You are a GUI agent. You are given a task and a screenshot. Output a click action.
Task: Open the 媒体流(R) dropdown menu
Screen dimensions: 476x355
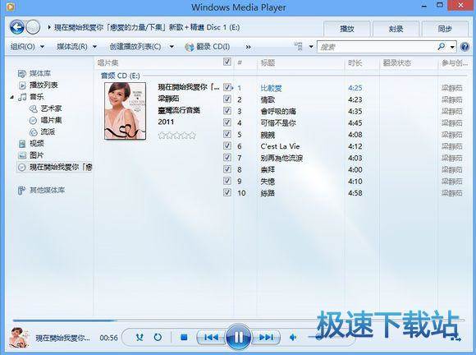point(77,47)
